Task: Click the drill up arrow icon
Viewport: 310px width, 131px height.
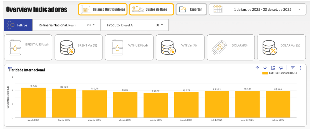Action: [257, 68]
